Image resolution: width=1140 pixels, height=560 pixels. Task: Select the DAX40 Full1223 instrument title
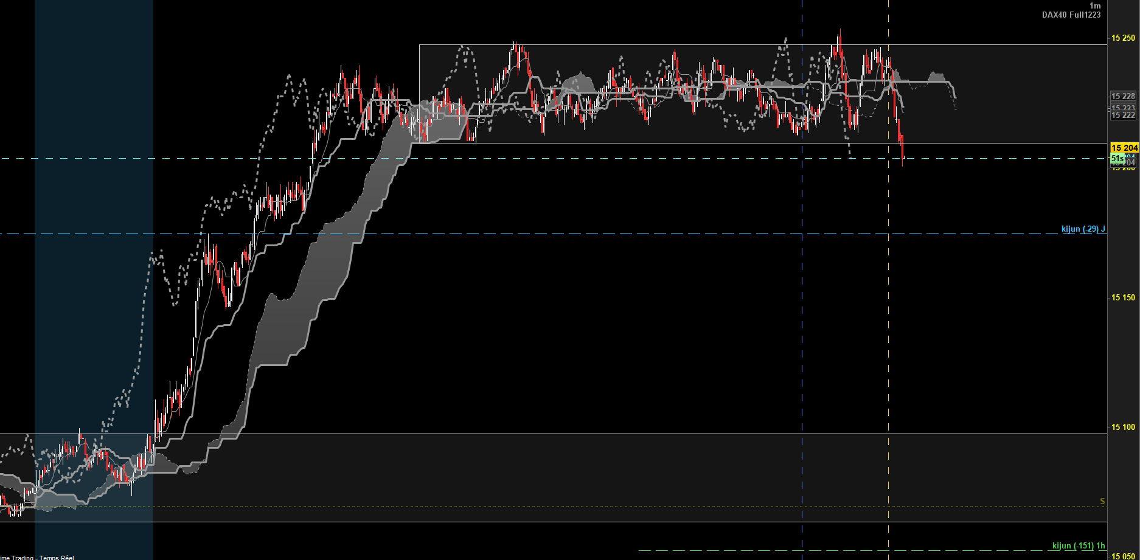pyautogui.click(x=1071, y=15)
